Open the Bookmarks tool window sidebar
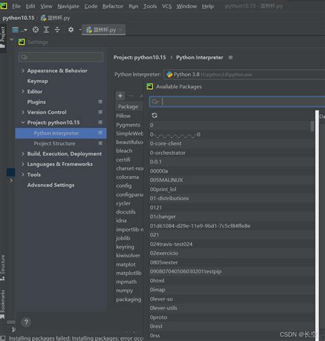 point(3,304)
